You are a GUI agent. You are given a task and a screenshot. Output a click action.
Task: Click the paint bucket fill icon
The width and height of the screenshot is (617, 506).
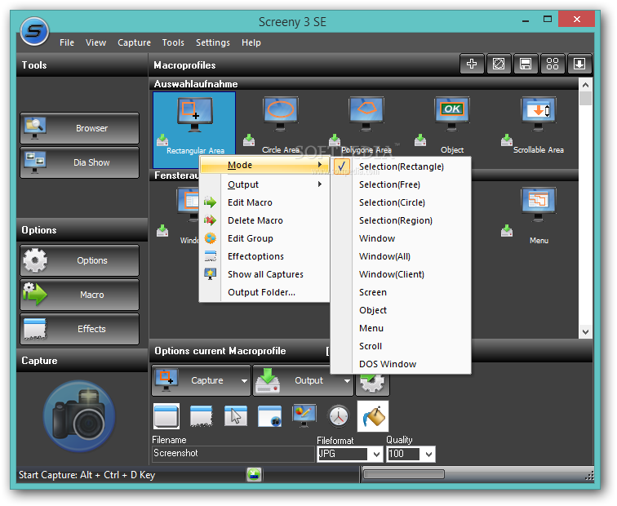click(373, 416)
